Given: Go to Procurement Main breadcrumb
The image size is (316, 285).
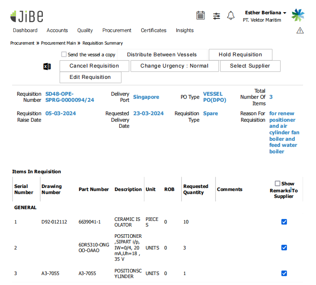Looking at the screenshot, I should pyautogui.click(x=58, y=43).
